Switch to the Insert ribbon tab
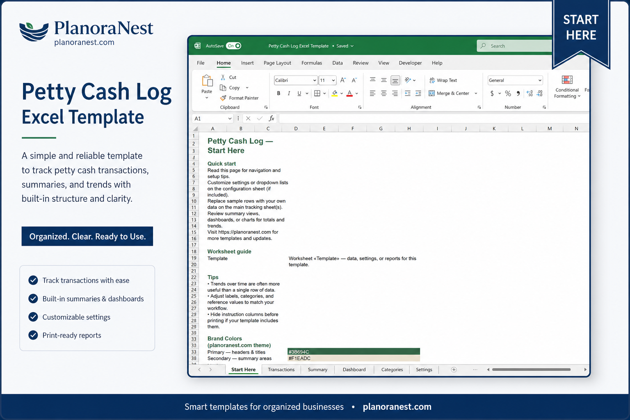Image resolution: width=630 pixels, height=420 pixels. point(247,63)
